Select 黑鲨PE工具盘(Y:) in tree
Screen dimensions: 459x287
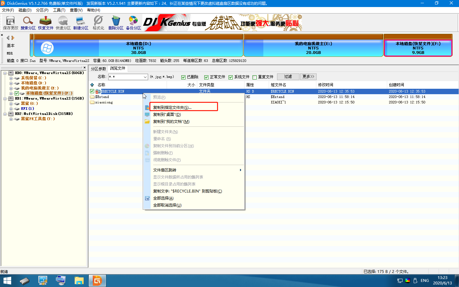coord(38,119)
